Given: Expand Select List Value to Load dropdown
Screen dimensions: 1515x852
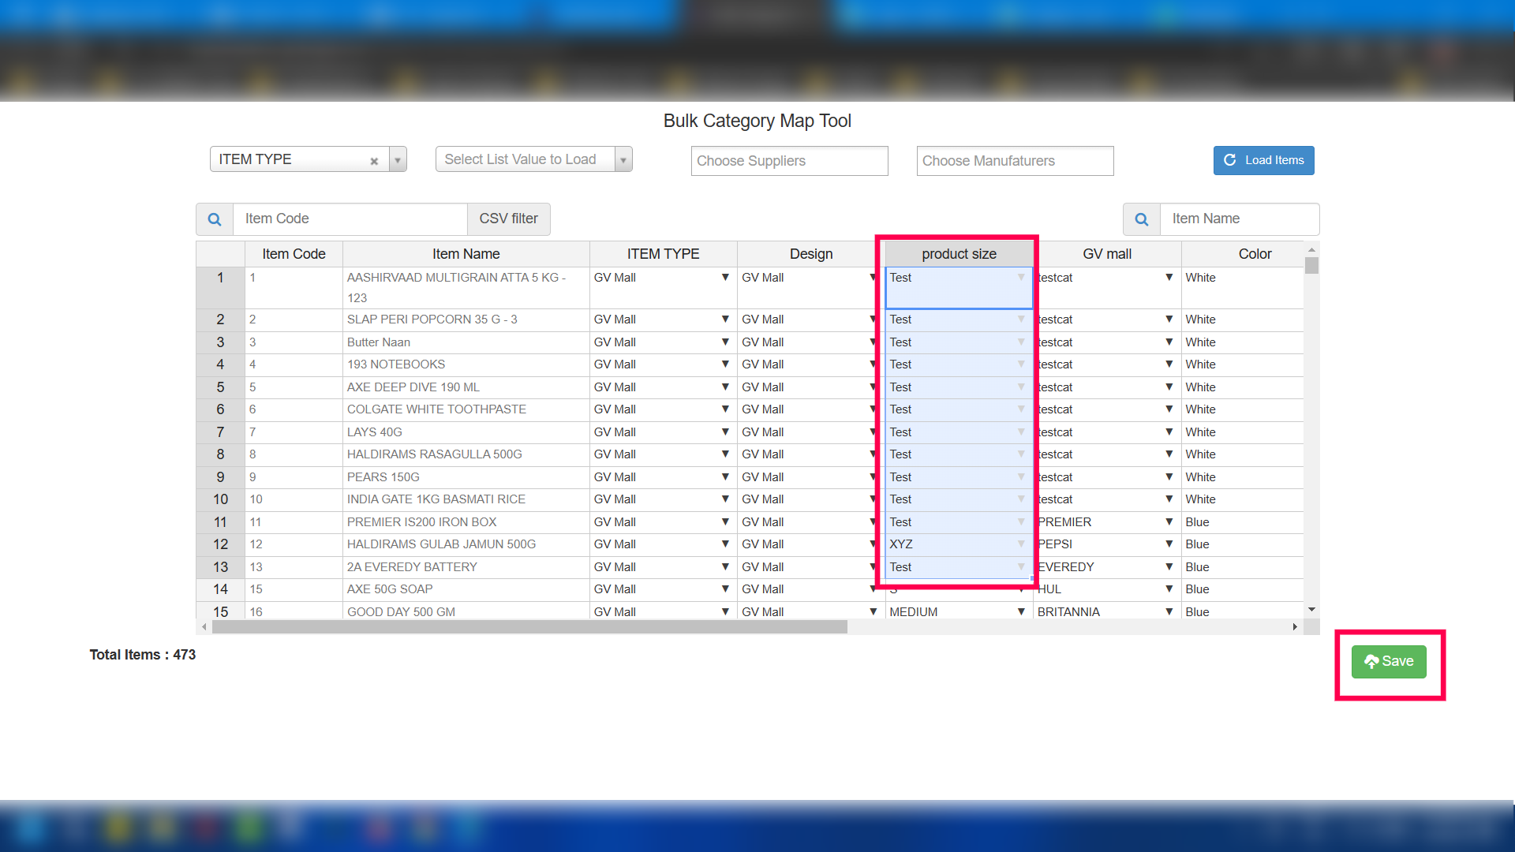Looking at the screenshot, I should 623,160.
